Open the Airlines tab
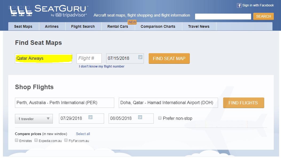 click(x=52, y=26)
